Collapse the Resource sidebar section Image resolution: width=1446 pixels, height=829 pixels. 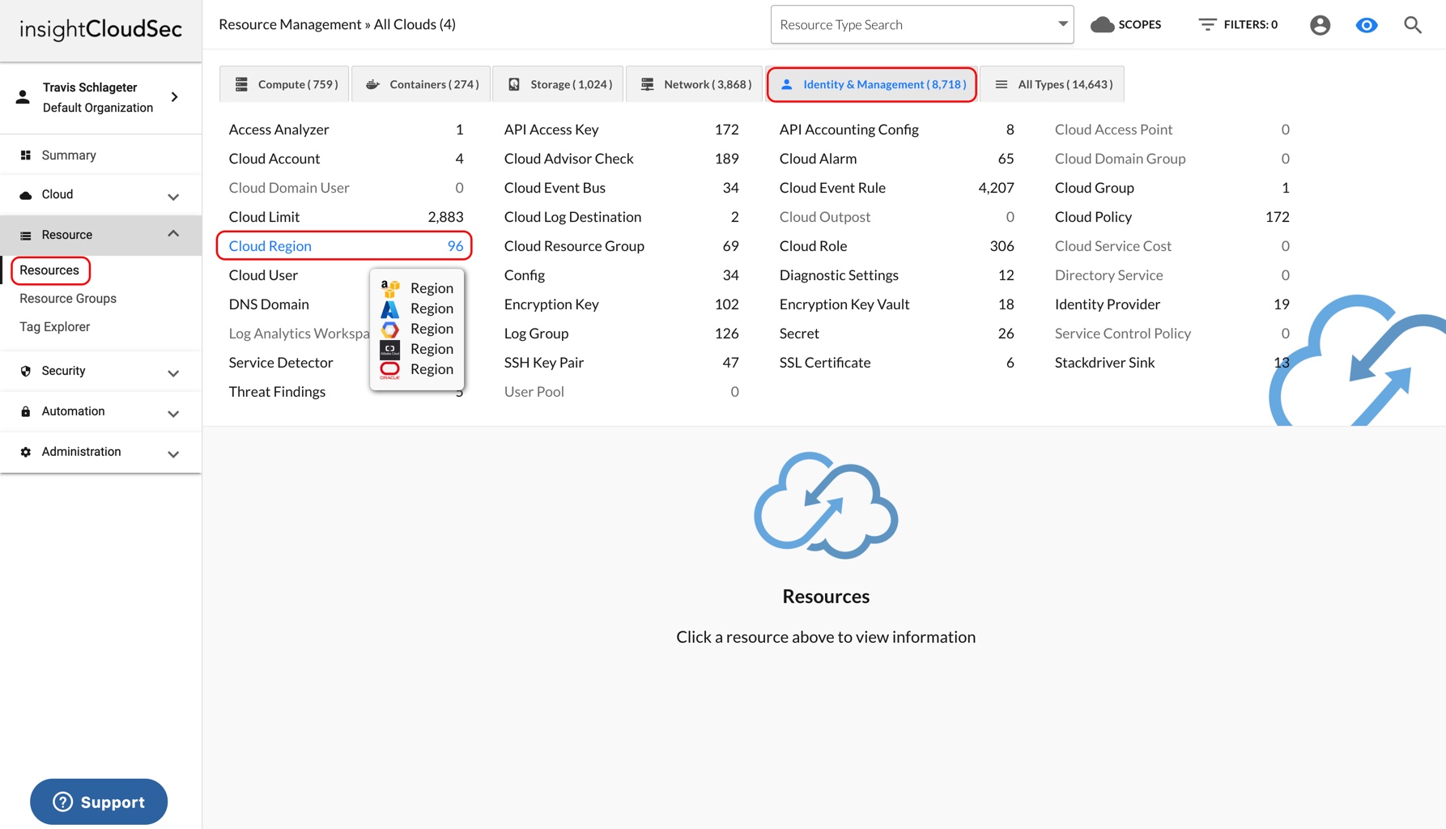click(x=173, y=234)
